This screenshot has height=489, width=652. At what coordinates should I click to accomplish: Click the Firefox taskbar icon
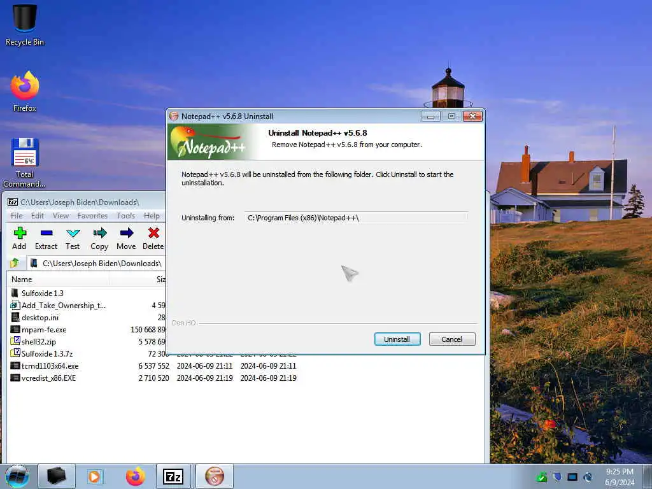tap(135, 476)
